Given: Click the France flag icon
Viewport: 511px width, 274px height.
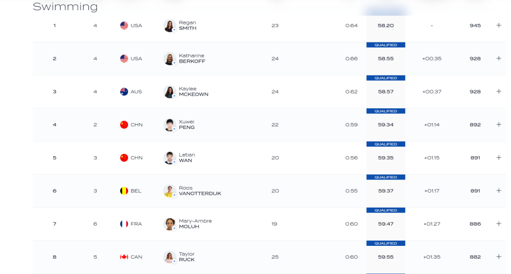Looking at the screenshot, I should coord(124,224).
